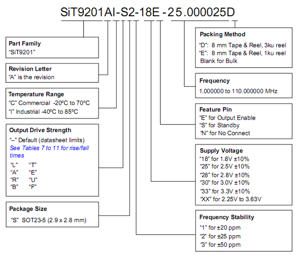Click the Default (datasheet limits) line

pos(47,140)
